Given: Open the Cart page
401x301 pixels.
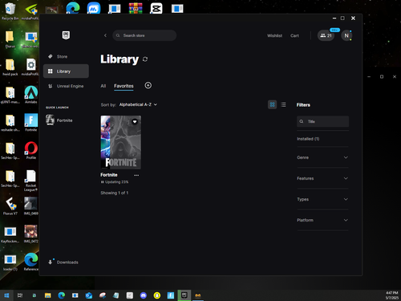Looking at the screenshot, I should click(x=294, y=35).
